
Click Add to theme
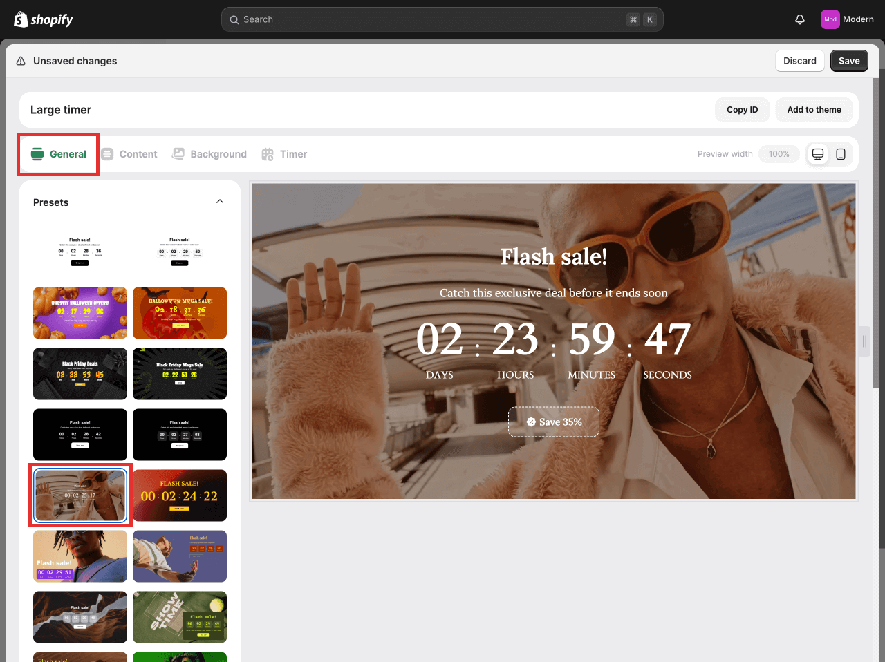coord(814,109)
